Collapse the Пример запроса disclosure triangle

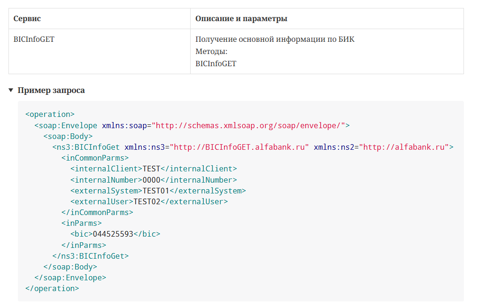[x=11, y=90]
